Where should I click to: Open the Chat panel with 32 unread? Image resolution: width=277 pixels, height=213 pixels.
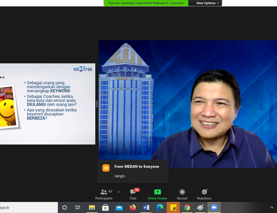(x=133, y=194)
